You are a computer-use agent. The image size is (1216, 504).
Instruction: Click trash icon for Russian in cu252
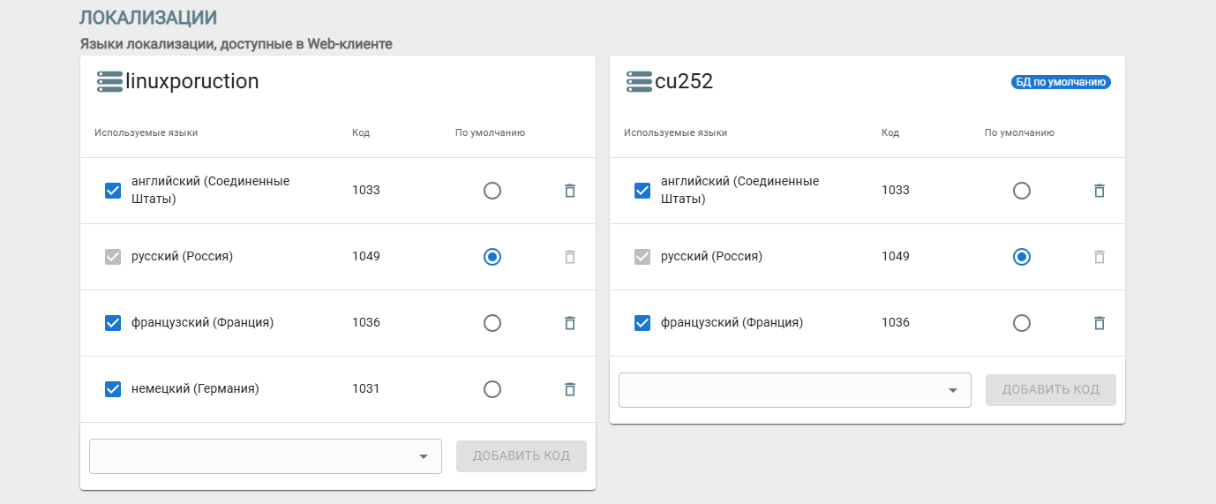point(1099,257)
